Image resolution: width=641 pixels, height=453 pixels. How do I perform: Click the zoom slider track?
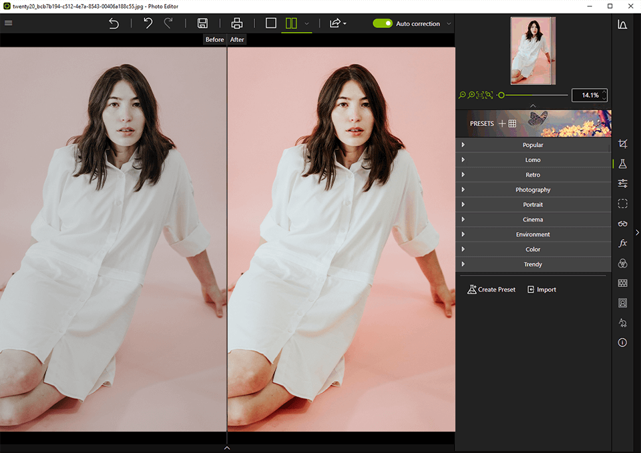tap(534, 95)
